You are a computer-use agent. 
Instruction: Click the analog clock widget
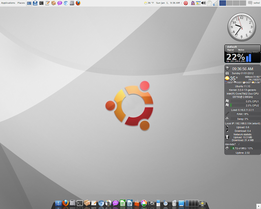[242, 27]
